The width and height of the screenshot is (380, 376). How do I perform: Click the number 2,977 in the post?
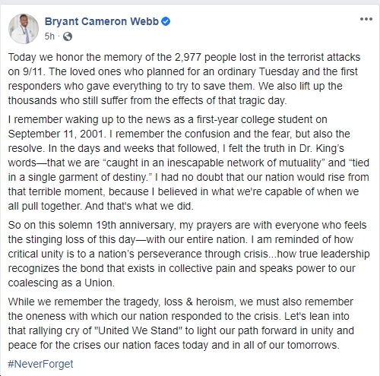pos(188,57)
